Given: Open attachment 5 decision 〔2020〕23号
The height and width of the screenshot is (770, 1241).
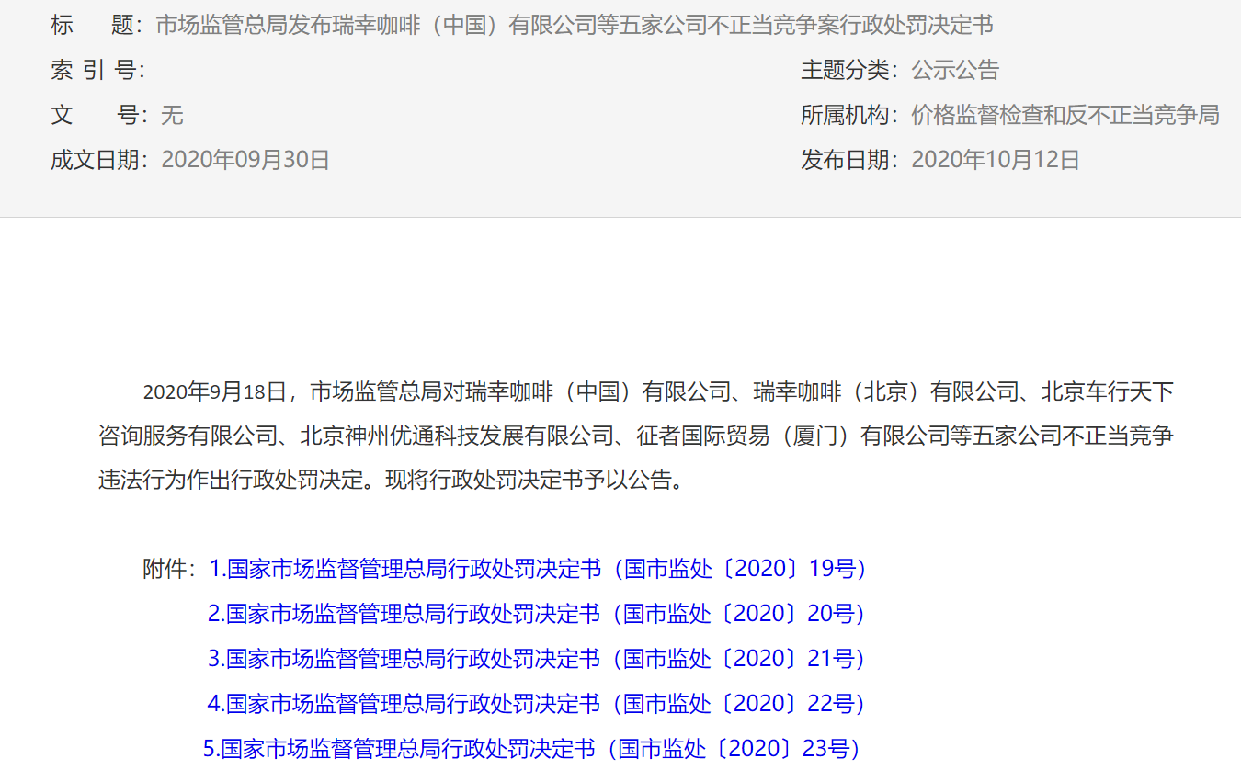Looking at the screenshot, I should pos(532,749).
